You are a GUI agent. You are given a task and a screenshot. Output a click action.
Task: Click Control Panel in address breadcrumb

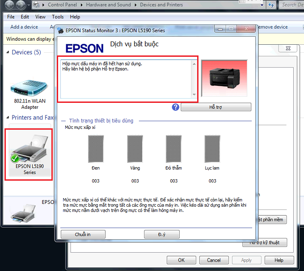[x=62, y=4]
